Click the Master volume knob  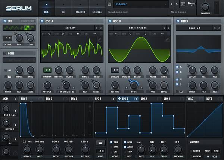[205, 7]
